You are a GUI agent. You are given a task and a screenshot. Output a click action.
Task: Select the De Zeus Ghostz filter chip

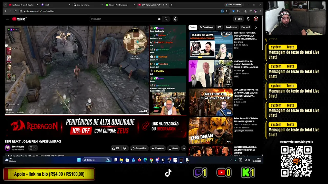[206, 27]
